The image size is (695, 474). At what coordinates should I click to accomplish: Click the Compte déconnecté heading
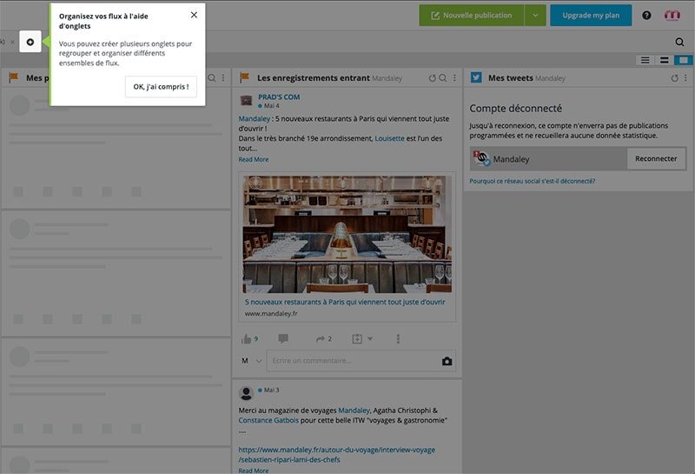515,109
